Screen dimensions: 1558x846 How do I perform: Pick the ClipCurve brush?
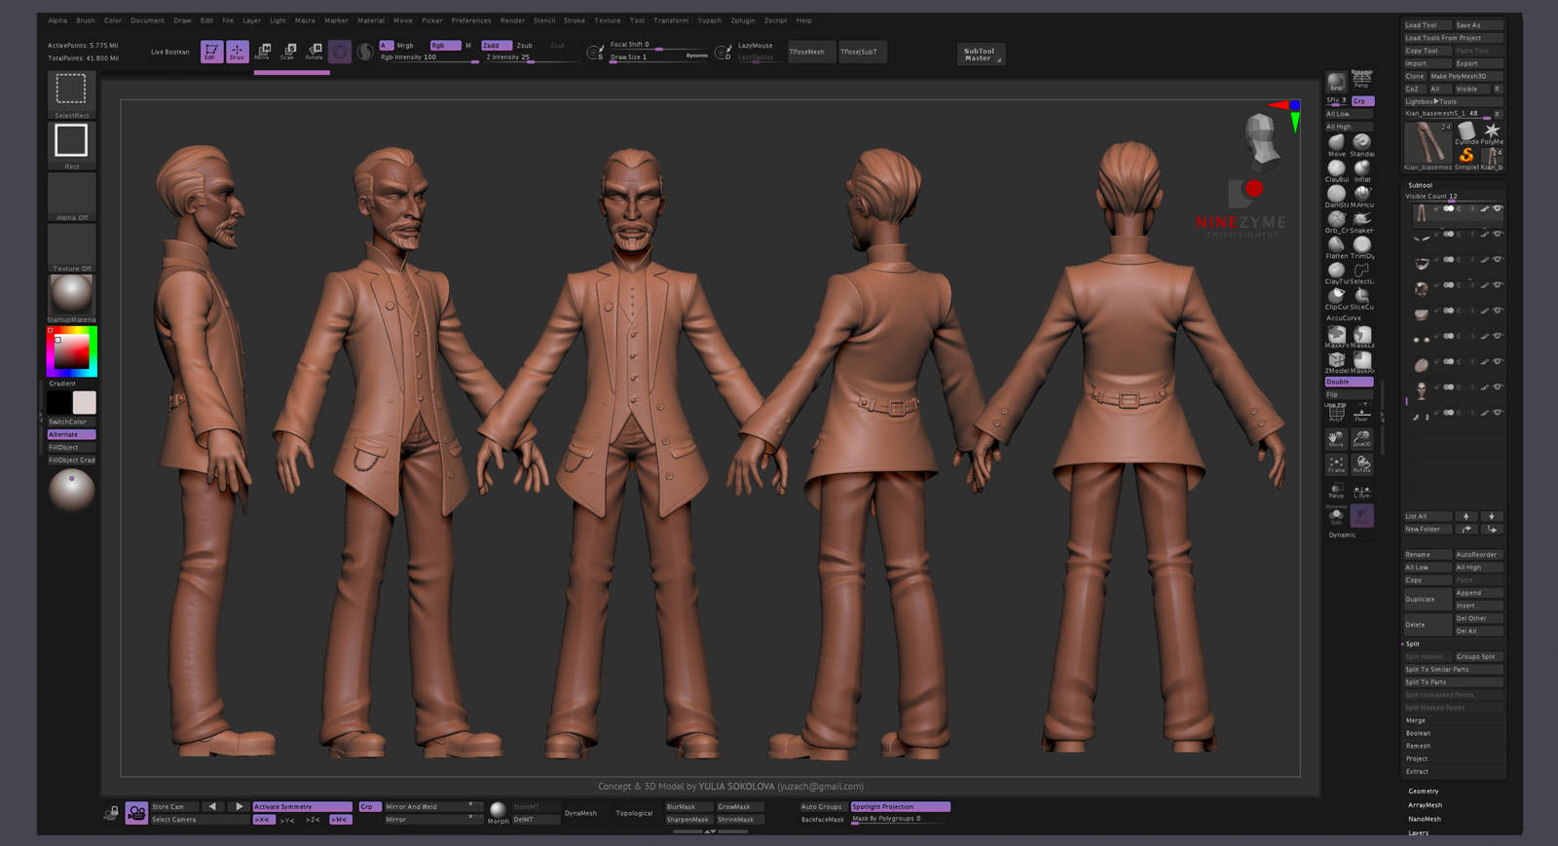click(x=1336, y=298)
